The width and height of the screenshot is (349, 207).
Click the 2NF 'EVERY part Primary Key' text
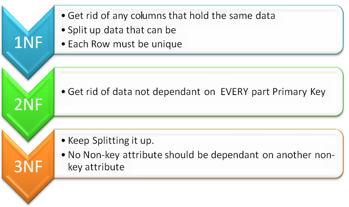(x=273, y=92)
